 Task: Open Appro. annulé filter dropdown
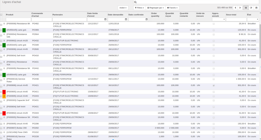tap(218, 19)
